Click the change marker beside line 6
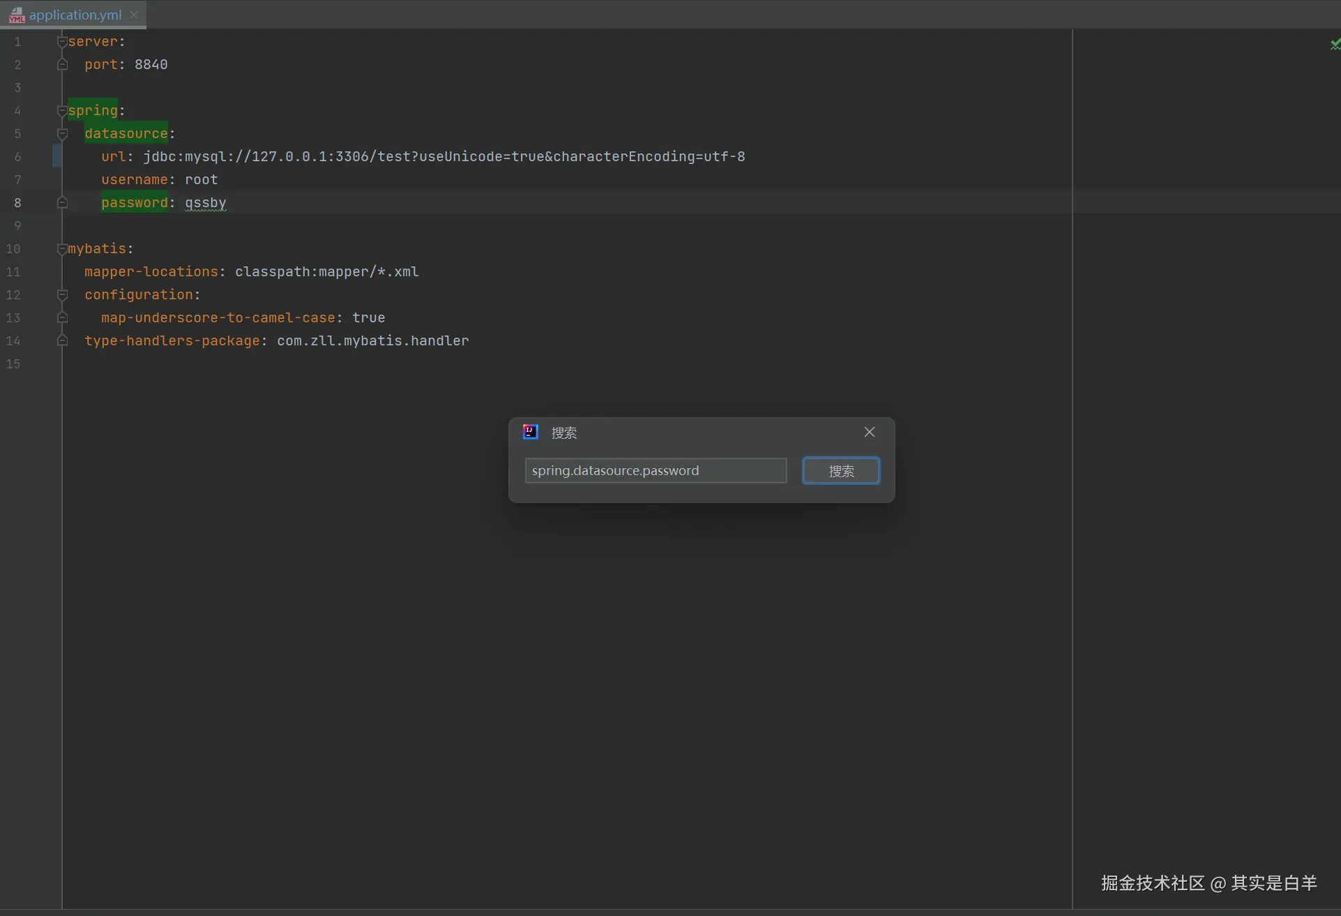The image size is (1341, 916). [x=56, y=156]
